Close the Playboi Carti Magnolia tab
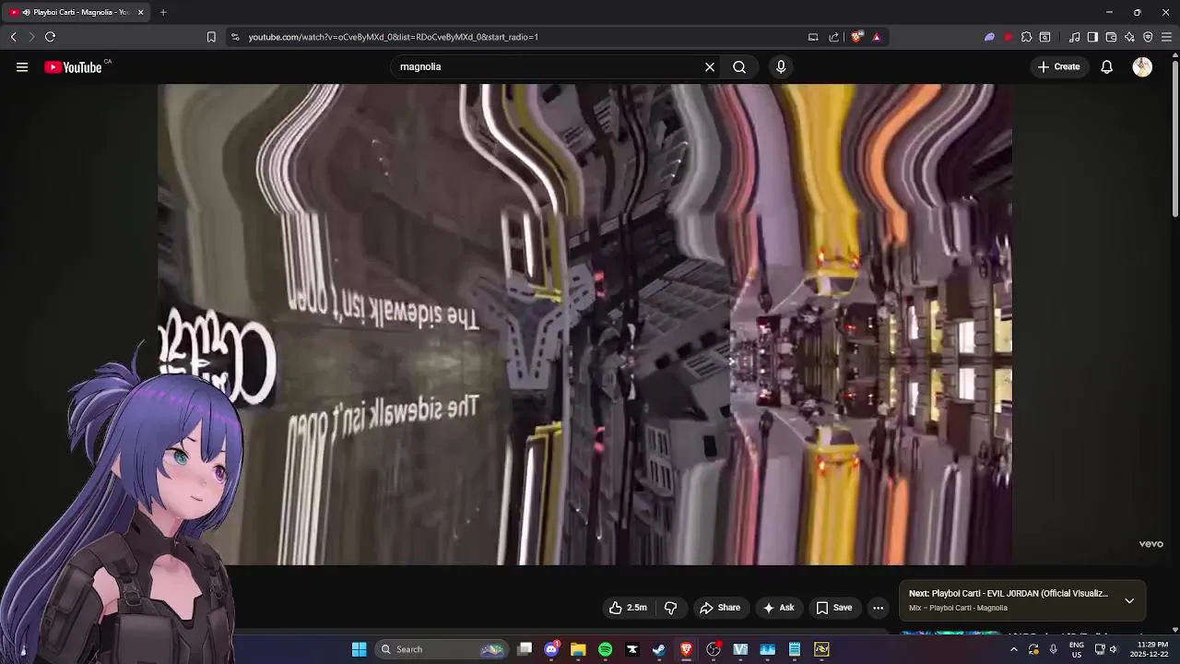This screenshot has width=1180, height=664. [140, 12]
